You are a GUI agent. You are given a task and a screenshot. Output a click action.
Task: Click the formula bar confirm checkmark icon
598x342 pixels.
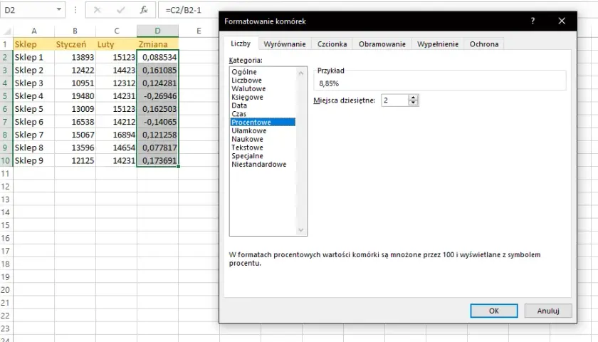click(120, 10)
